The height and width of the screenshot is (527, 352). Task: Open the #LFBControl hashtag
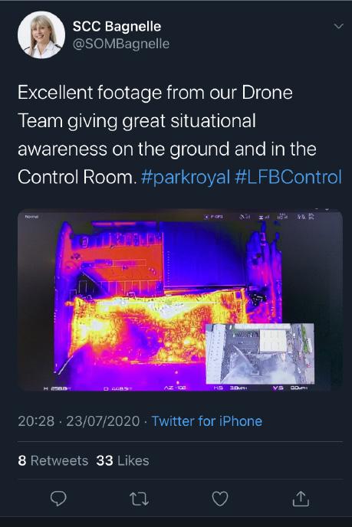pos(288,177)
